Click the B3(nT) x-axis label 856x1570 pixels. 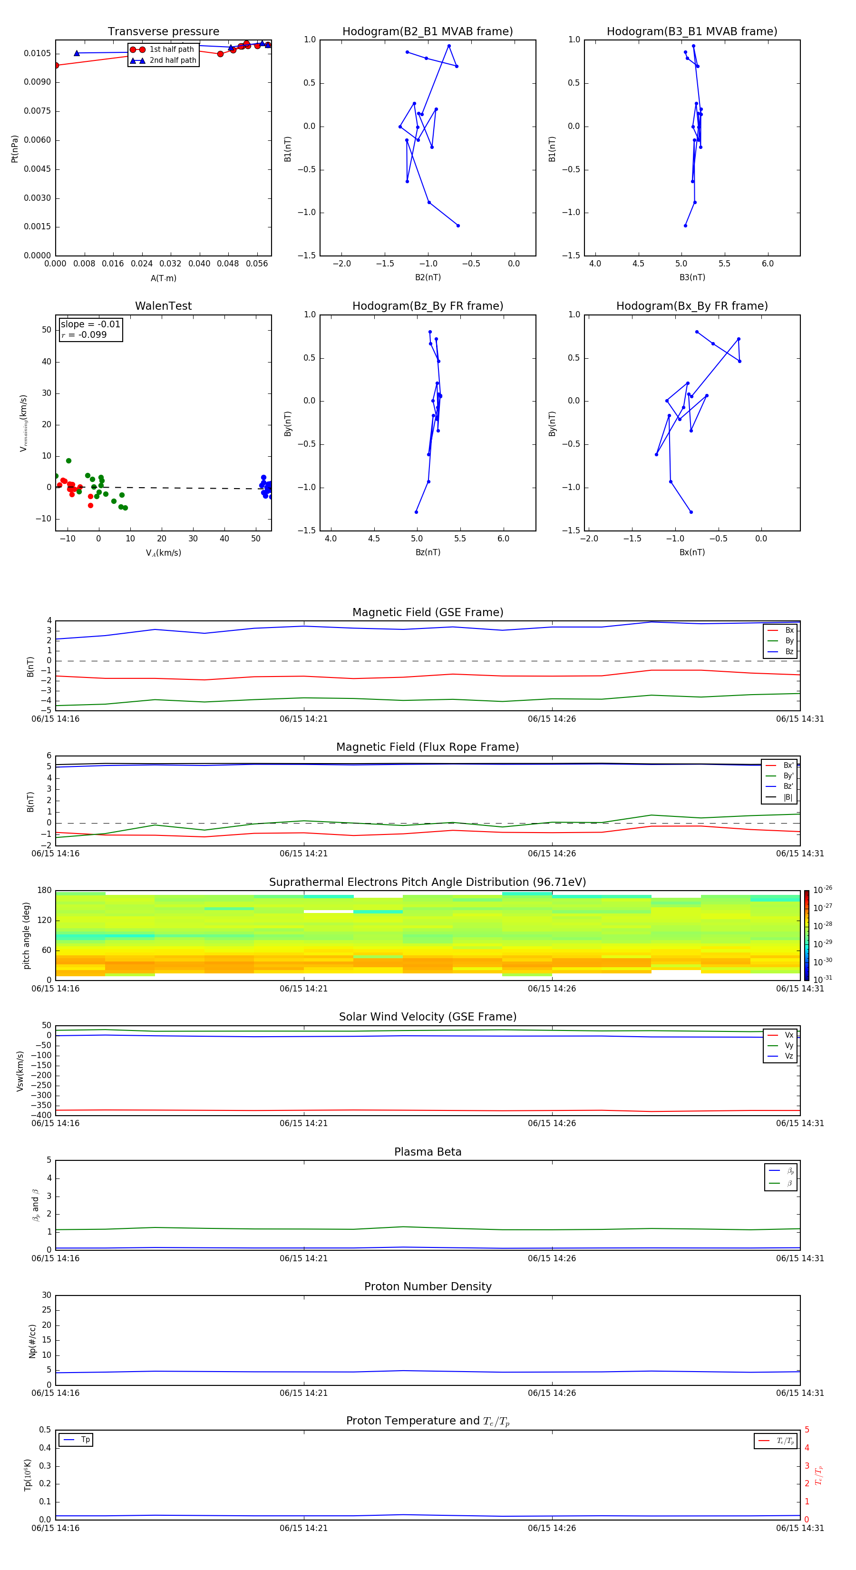point(692,277)
